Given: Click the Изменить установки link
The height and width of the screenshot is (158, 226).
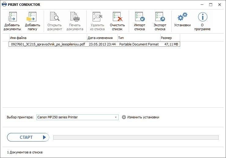Looking at the screenshot, I should point(143,117).
